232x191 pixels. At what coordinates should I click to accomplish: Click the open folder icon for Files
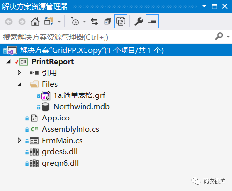pyautogui.click(x=34, y=84)
